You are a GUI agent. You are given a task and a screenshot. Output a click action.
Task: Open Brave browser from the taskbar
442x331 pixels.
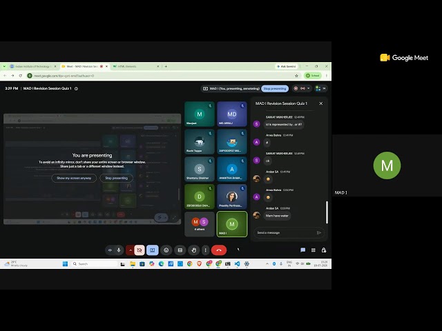(x=199, y=263)
